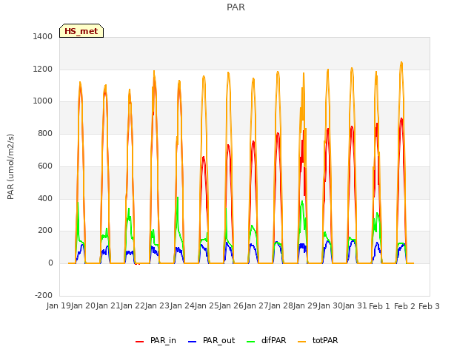
Task: Click the Feb 1 x-axis label
Action: 380,306
